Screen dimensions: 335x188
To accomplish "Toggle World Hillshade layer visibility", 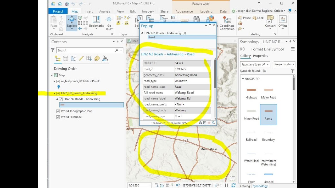I will click(x=58, y=117).
